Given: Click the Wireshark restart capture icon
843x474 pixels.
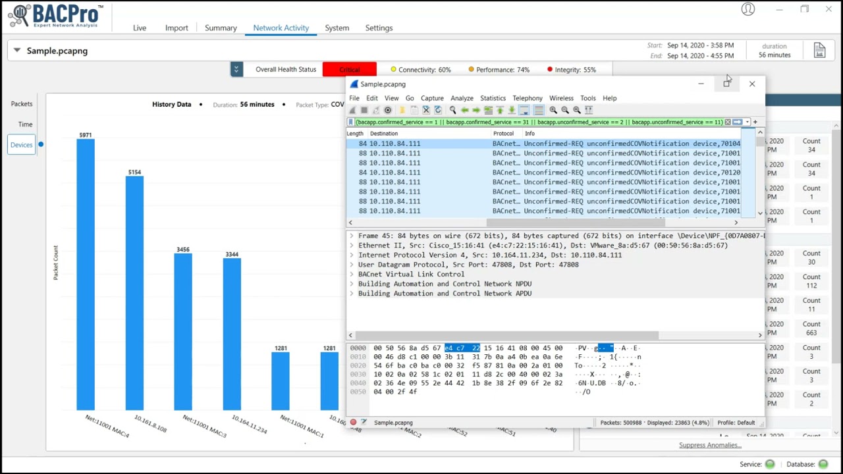Looking at the screenshot, I should click(x=376, y=110).
